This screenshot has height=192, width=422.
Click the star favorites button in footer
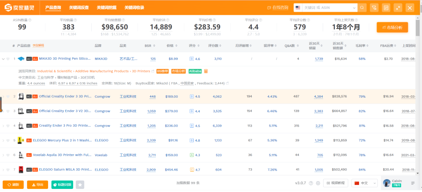click(80, 185)
